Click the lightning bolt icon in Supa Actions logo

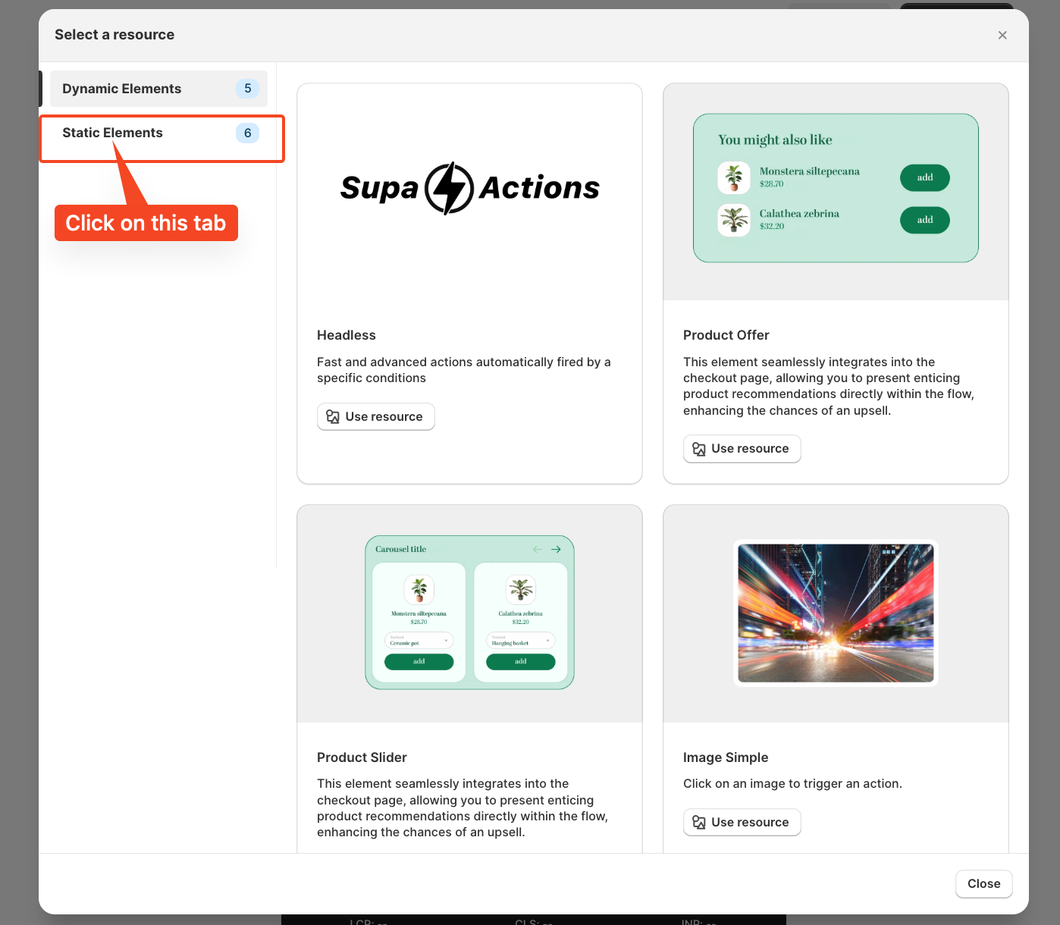click(x=449, y=188)
